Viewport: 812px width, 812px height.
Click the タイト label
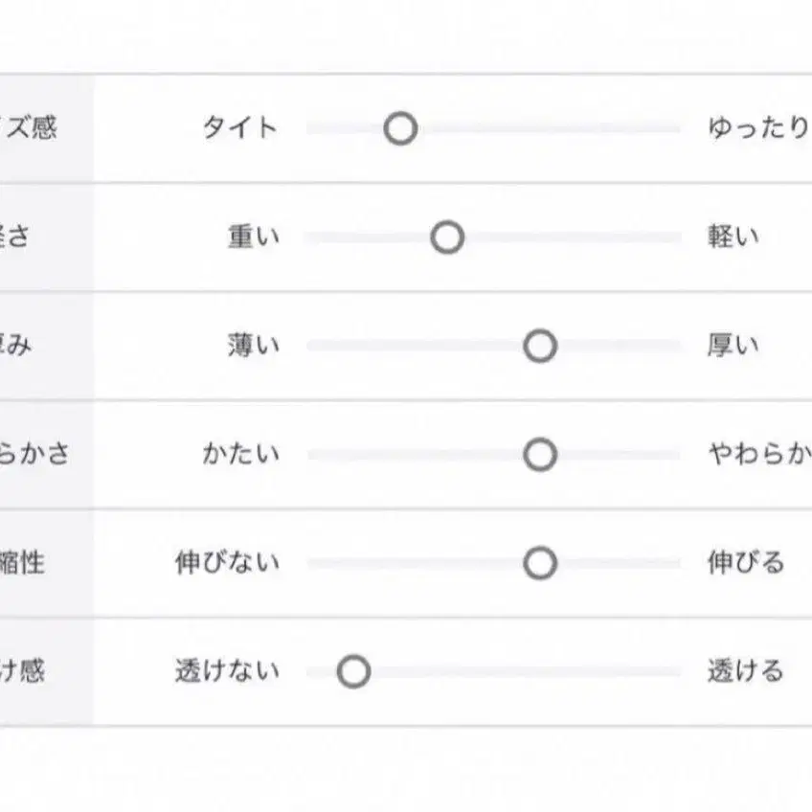240,127
